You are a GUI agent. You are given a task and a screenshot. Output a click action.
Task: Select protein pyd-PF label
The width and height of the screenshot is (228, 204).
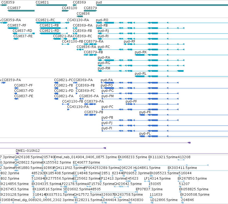[131, 101]
